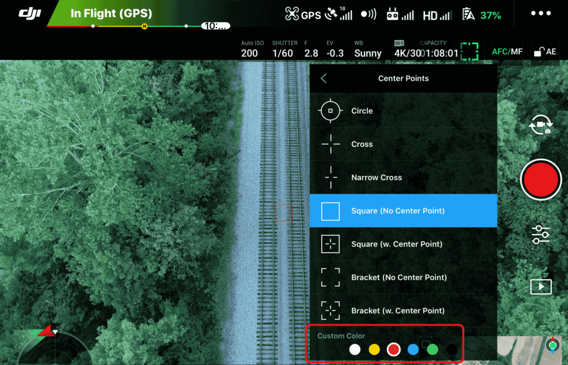Pick the blue custom color
The height and width of the screenshot is (365, 568).
(413, 349)
